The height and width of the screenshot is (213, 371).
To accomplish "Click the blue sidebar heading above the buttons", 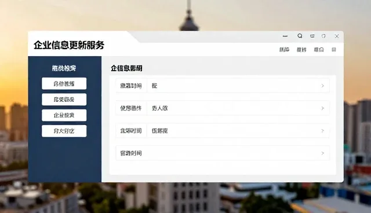I will point(64,68).
